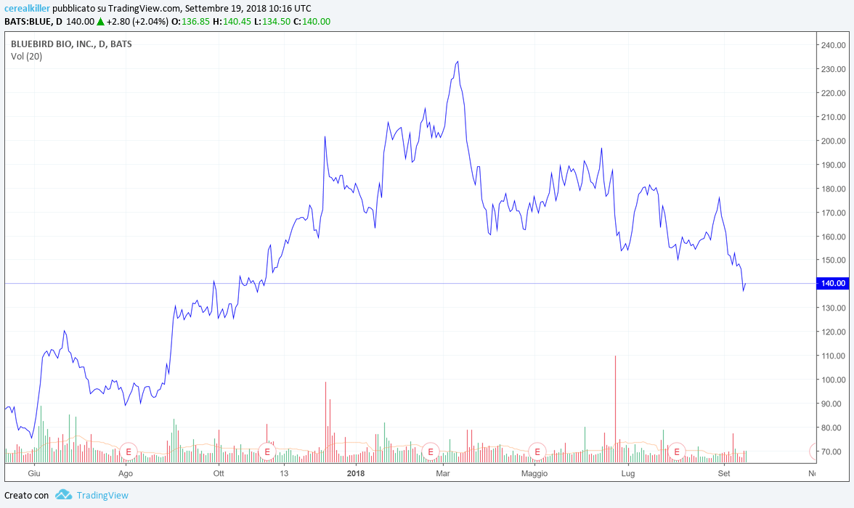Viewport: 854px width, 508px height.
Task: Click the partially visible earnings marker at right edge
Action: 814,451
